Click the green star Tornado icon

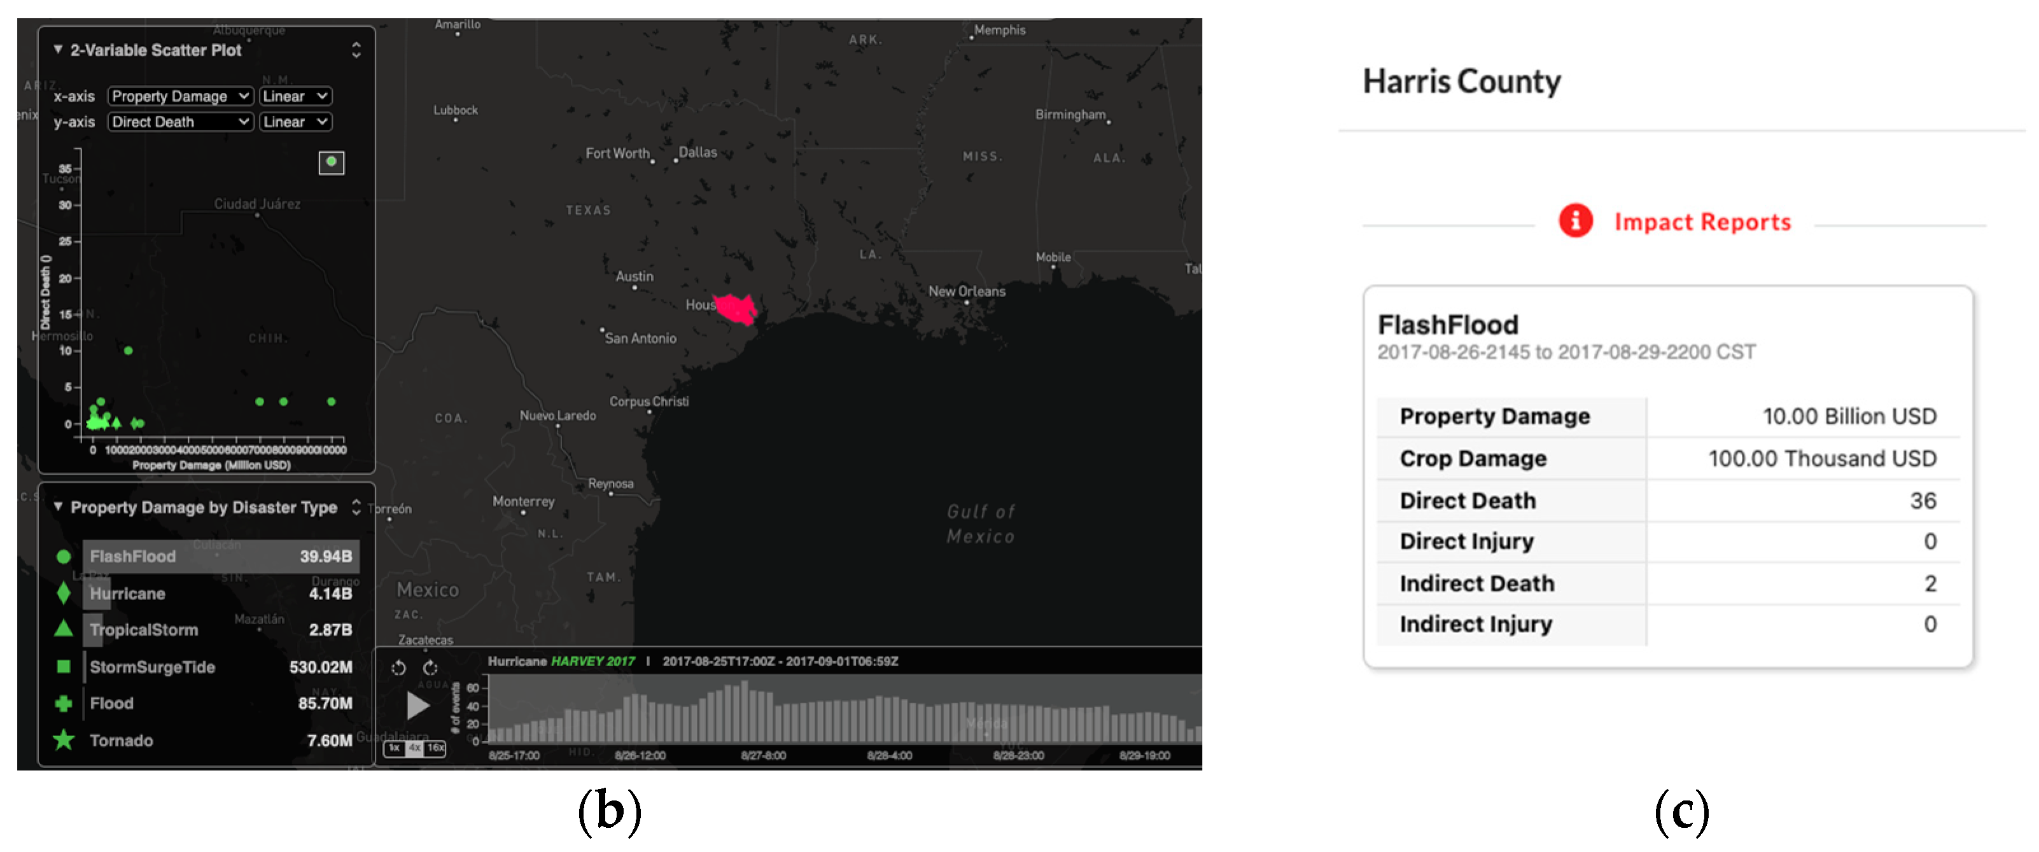coord(64,739)
